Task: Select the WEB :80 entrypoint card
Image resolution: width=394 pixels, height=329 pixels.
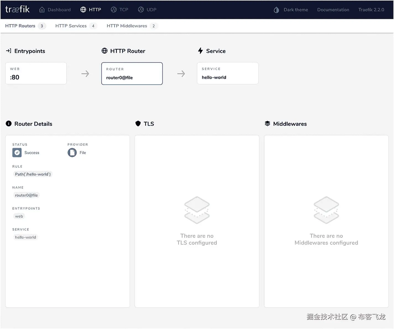Action: coord(36,73)
